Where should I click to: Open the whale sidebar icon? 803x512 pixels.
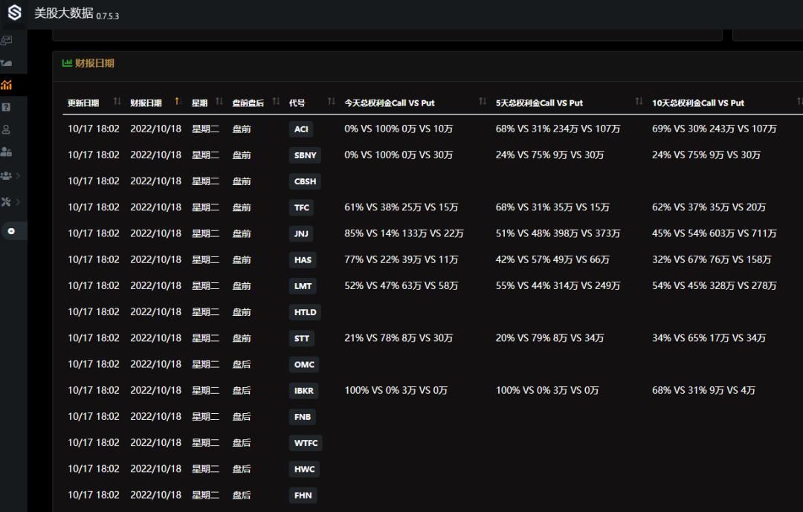pyautogui.click(x=6, y=62)
